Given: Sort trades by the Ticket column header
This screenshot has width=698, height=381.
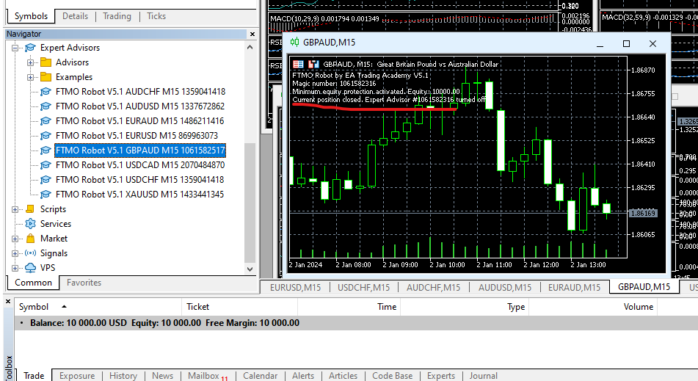Looking at the screenshot, I should (x=239, y=307).
